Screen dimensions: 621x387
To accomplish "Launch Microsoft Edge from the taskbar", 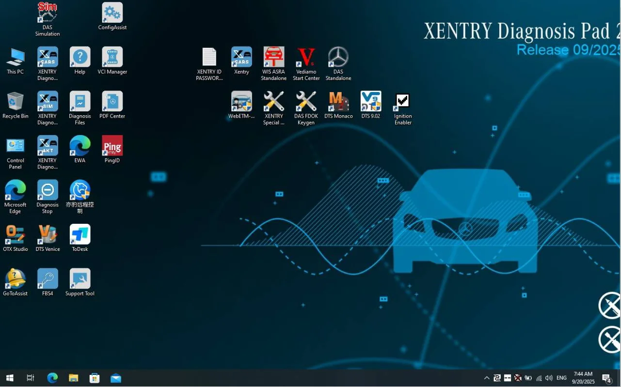I will pyautogui.click(x=52, y=378).
